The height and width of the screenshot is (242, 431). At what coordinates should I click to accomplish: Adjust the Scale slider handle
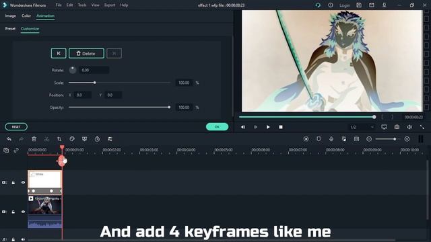click(94, 83)
